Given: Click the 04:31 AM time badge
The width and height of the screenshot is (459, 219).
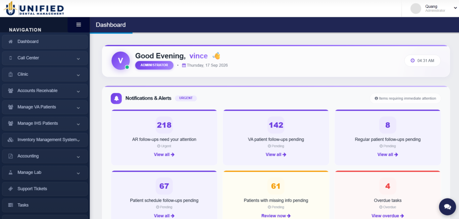Looking at the screenshot, I should pos(422,61).
